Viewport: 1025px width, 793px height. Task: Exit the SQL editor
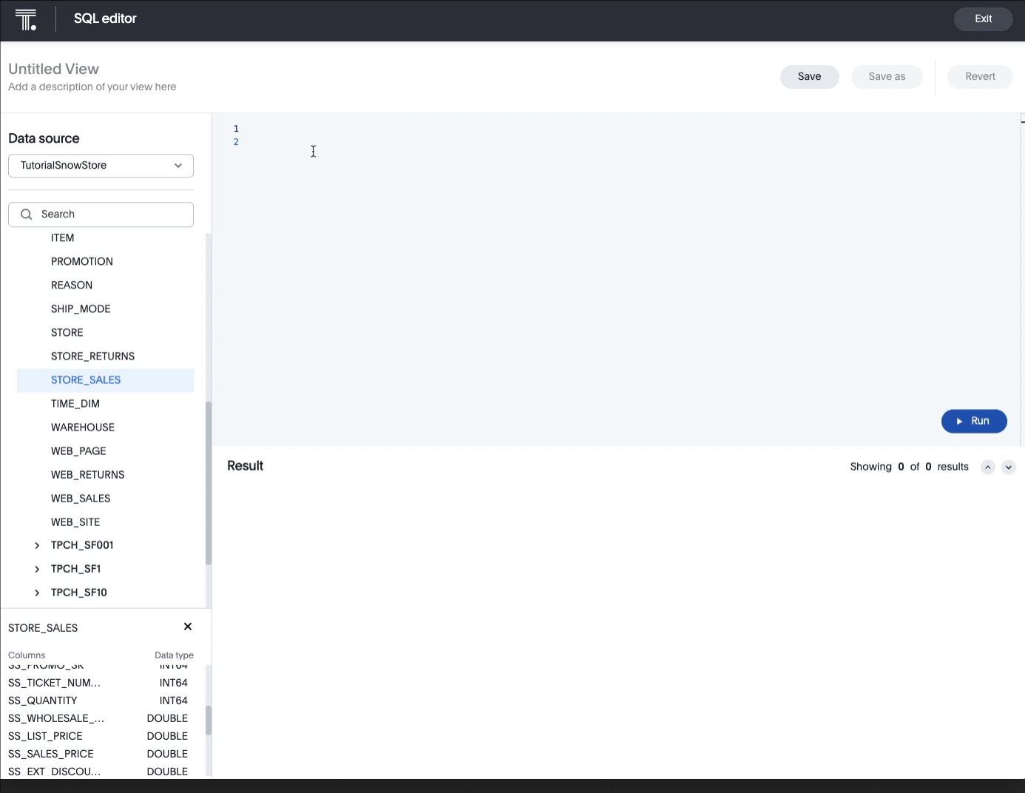click(x=983, y=19)
